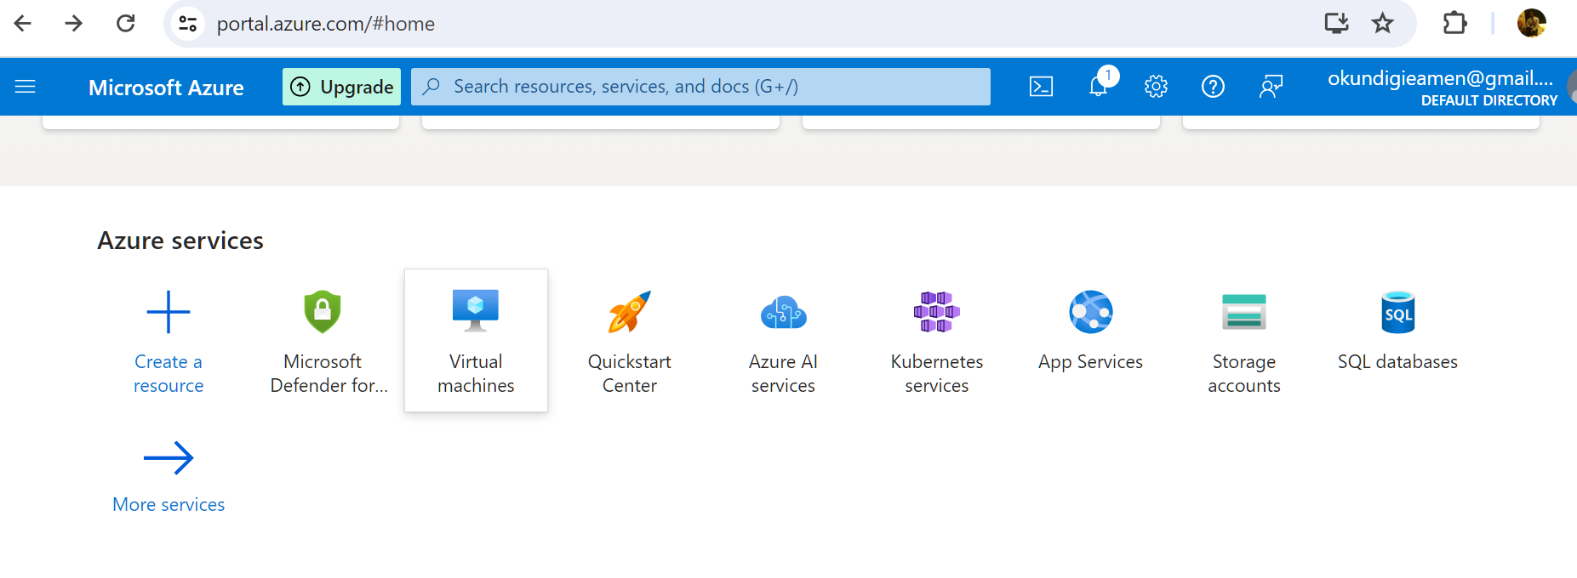Go to More services

[169, 476]
